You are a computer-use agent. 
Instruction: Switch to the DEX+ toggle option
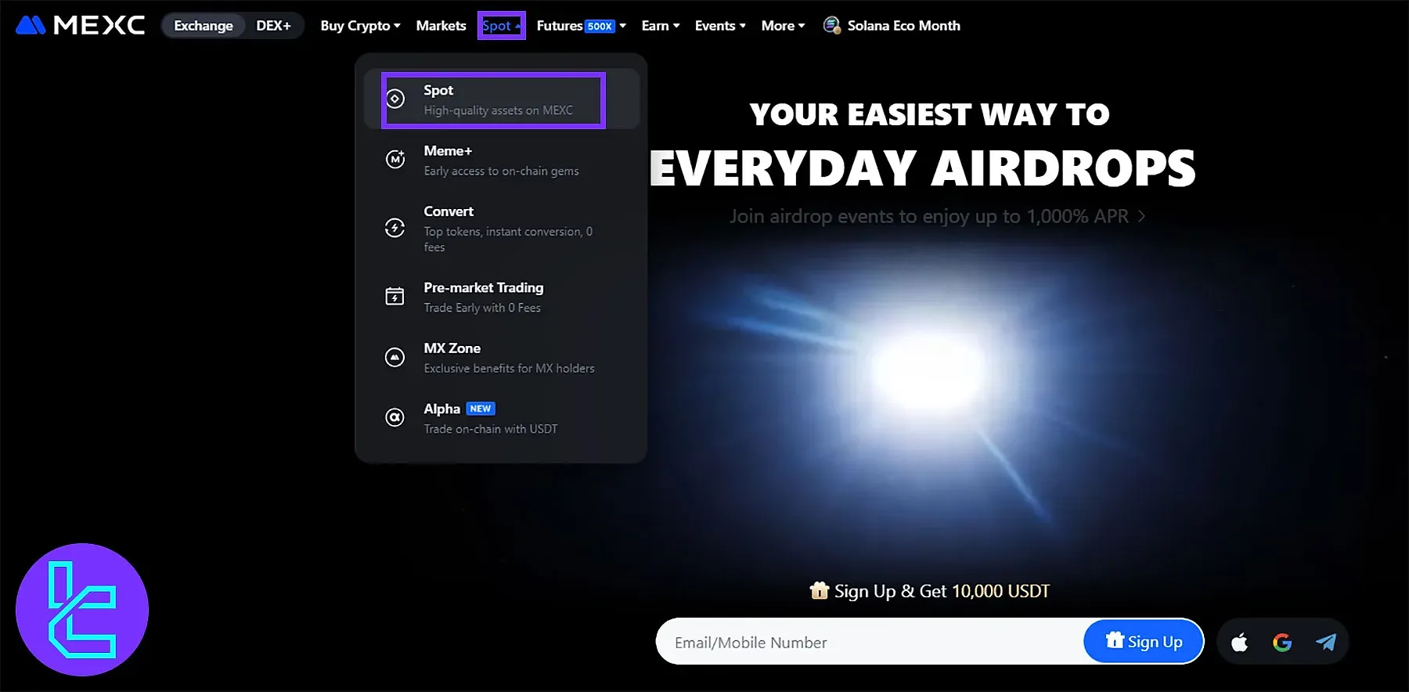[273, 26]
